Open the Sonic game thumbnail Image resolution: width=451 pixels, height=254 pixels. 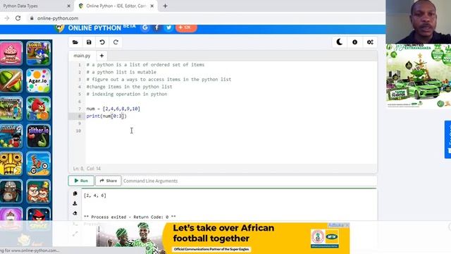(38, 53)
